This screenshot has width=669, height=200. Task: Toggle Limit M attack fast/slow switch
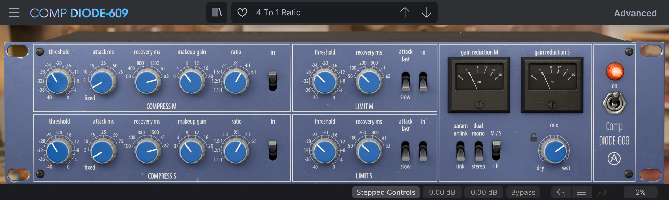(x=406, y=81)
